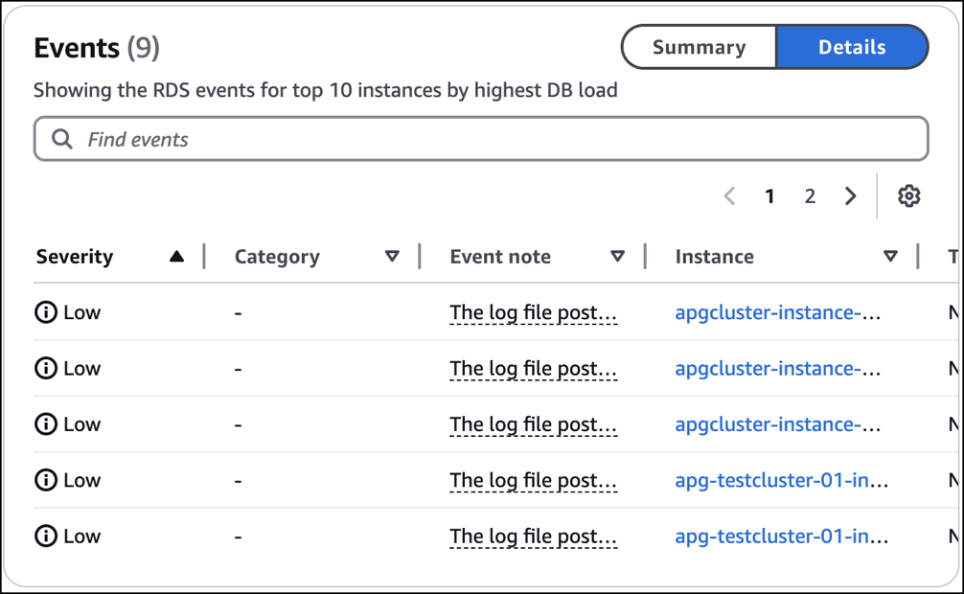
Task: Click the info icon on first Low severity row
Action: tap(45, 311)
